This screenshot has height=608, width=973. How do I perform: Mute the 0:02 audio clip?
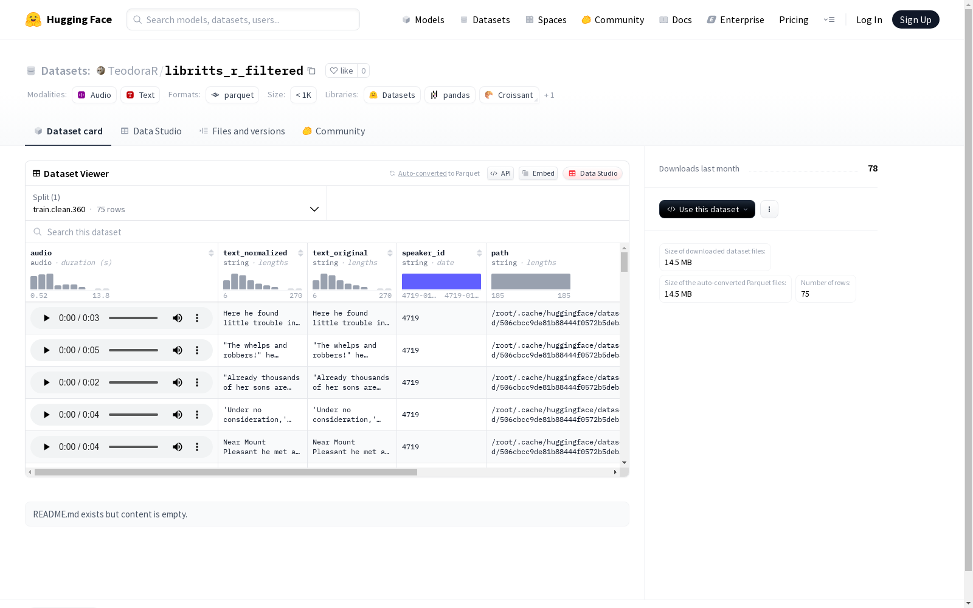click(178, 382)
